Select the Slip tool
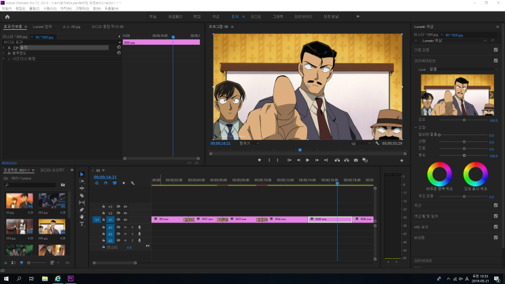The height and width of the screenshot is (284, 505). click(82, 202)
